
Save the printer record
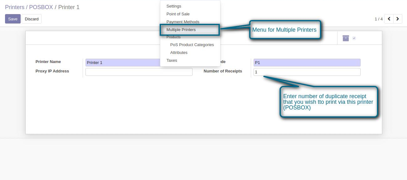(13, 19)
